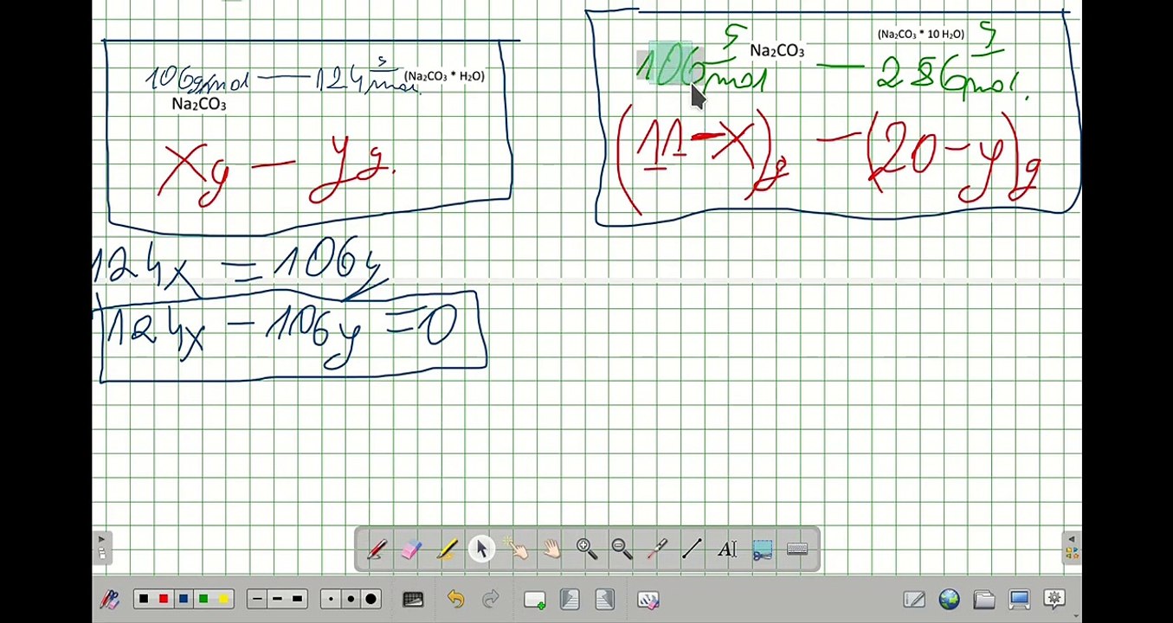This screenshot has width=1173, height=623.
Task: Choose the arrow selector tool
Action: click(482, 549)
